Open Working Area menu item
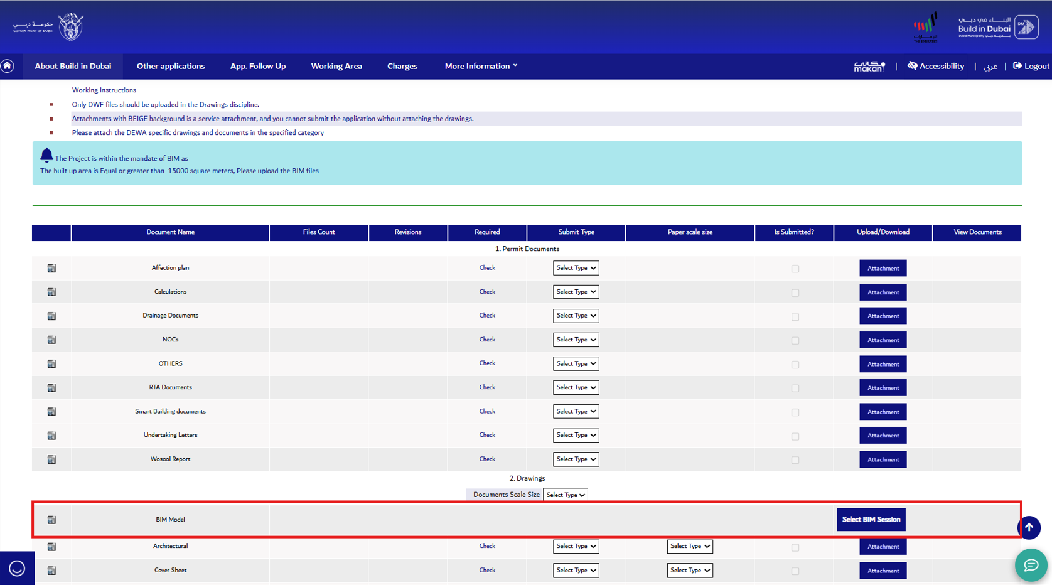 [x=336, y=66]
